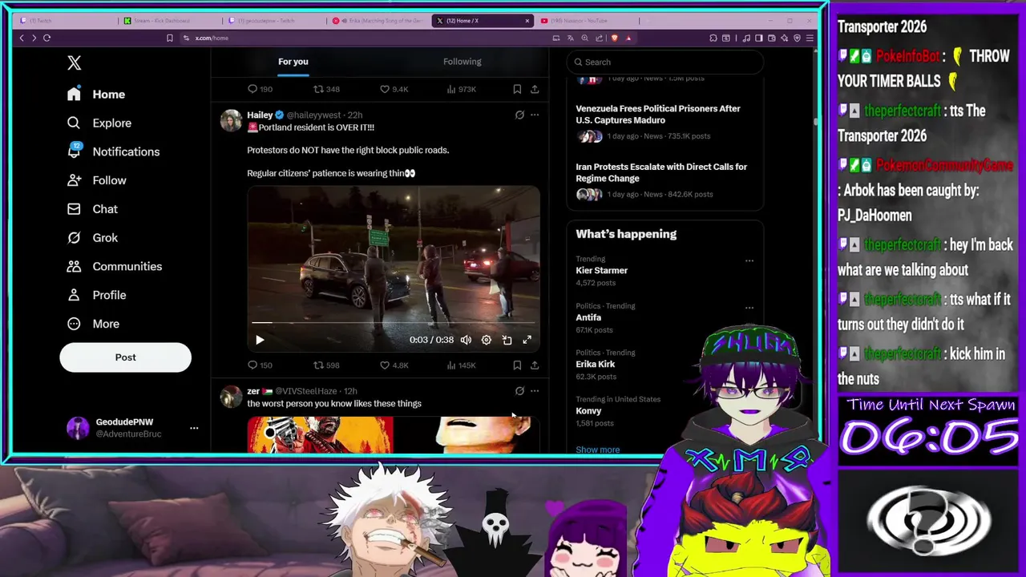Reply icon with 190 count
This screenshot has height=577, width=1026.
coord(261,89)
